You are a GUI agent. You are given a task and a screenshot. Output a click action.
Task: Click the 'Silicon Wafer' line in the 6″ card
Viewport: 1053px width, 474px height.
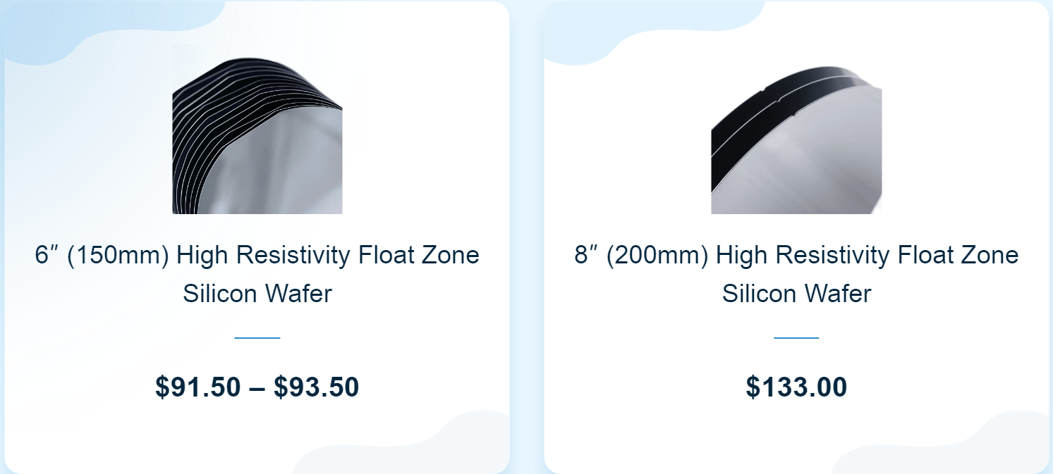(x=257, y=294)
